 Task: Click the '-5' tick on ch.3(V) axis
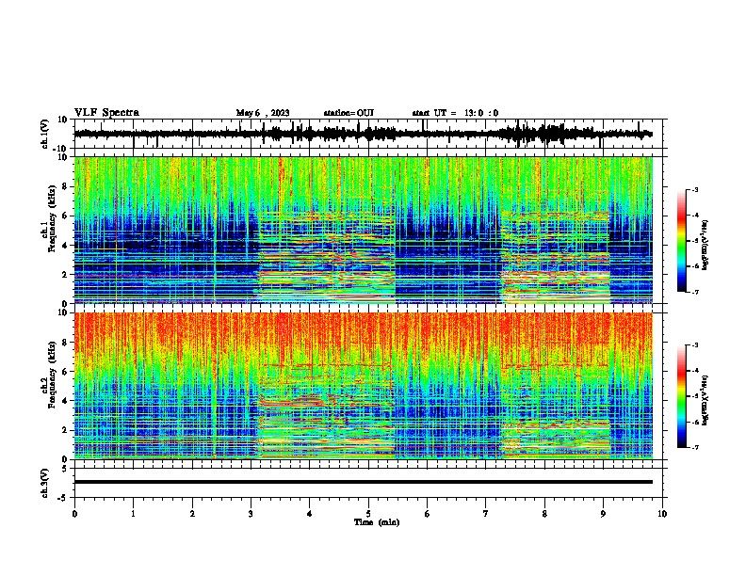pos(63,498)
